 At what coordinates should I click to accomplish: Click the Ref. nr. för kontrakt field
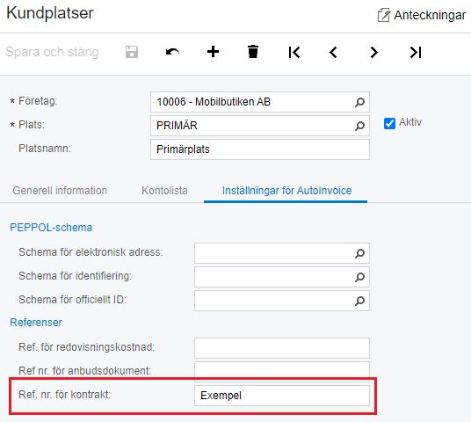[x=282, y=396]
